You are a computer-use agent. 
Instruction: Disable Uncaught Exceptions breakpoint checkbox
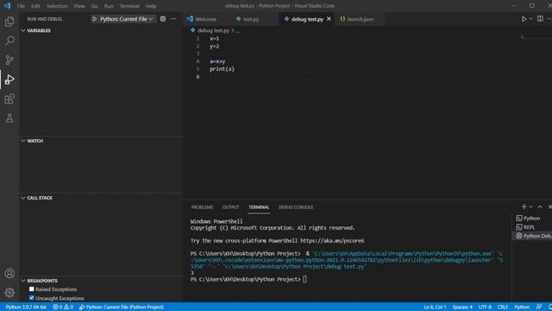tap(32, 298)
